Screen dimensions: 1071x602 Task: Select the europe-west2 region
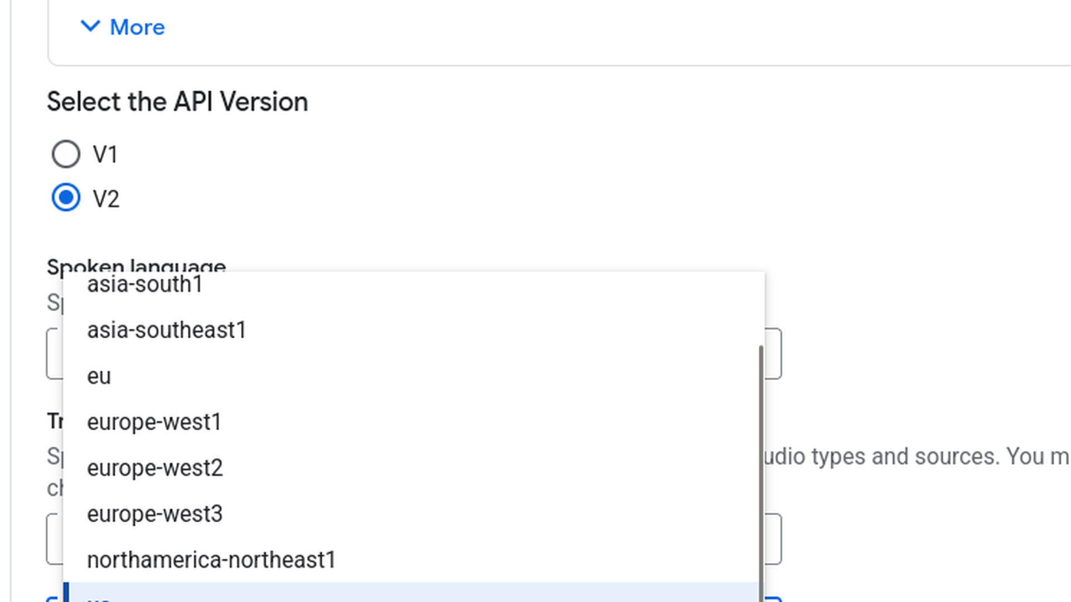(x=155, y=468)
